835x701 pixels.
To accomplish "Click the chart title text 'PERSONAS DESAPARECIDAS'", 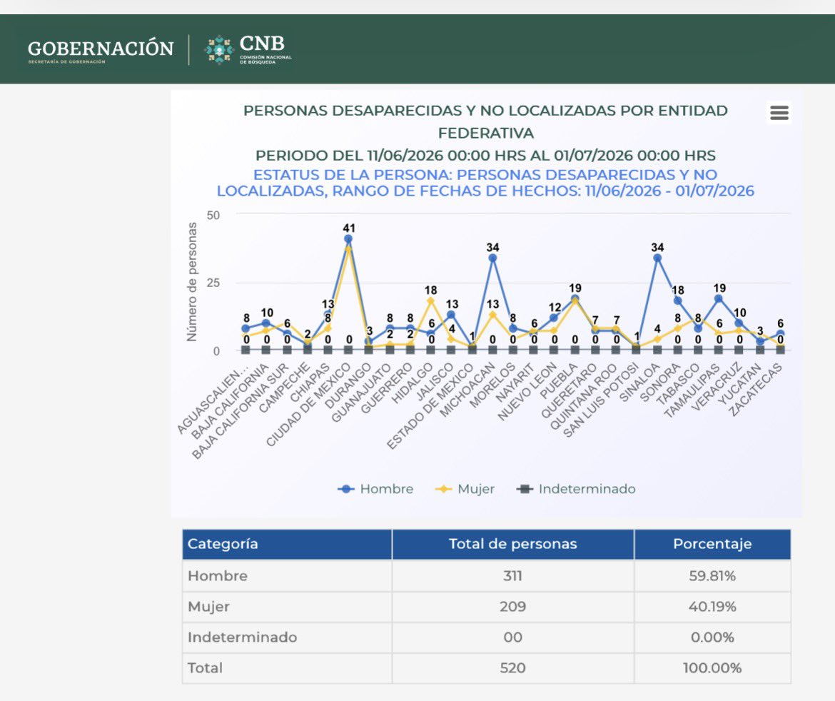I will coord(351,111).
